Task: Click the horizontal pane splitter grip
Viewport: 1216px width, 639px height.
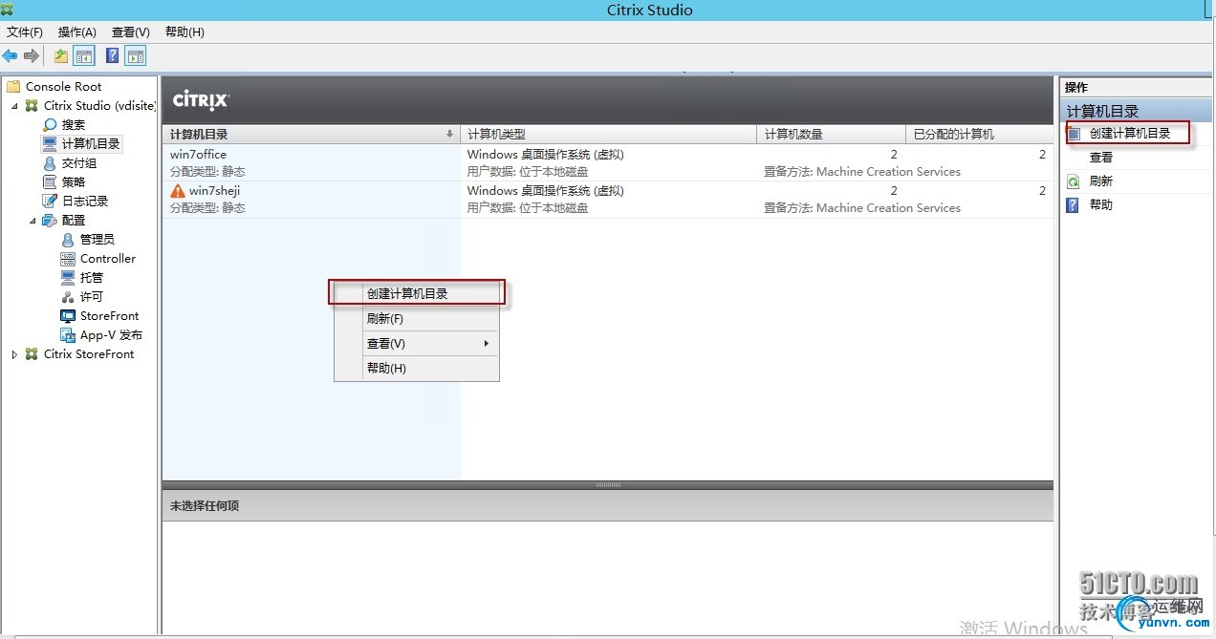Action: [x=608, y=485]
